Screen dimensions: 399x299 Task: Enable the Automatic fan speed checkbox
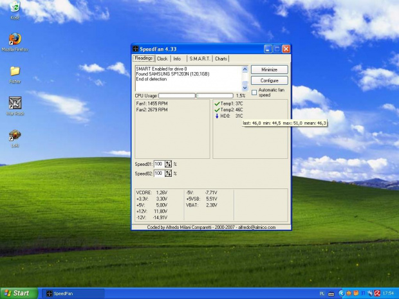pyautogui.click(x=254, y=93)
